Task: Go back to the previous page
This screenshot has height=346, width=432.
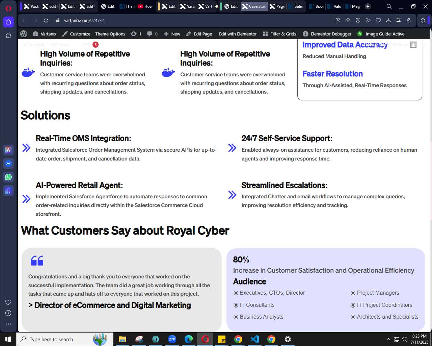Action: click(x=24, y=20)
